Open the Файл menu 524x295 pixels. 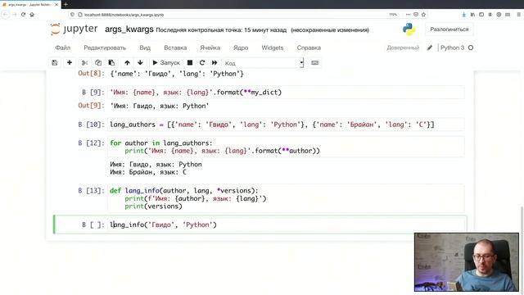(x=62, y=48)
